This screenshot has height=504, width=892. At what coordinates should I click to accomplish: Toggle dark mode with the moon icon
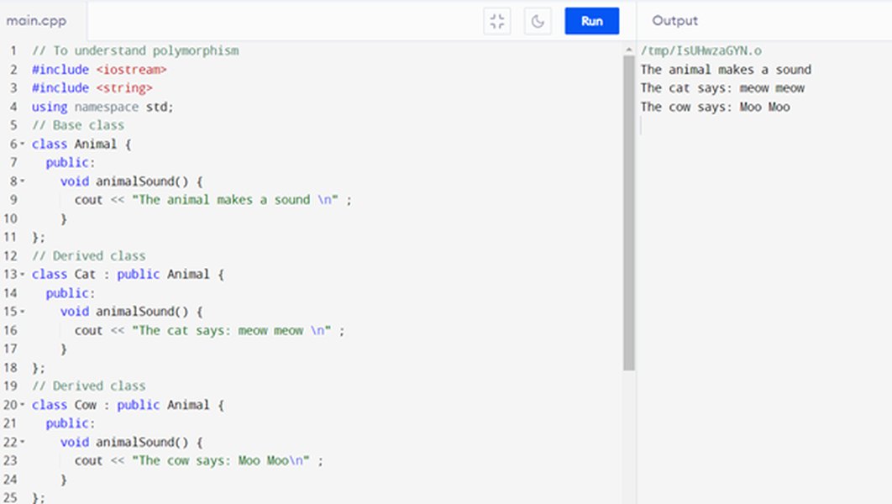coord(538,22)
